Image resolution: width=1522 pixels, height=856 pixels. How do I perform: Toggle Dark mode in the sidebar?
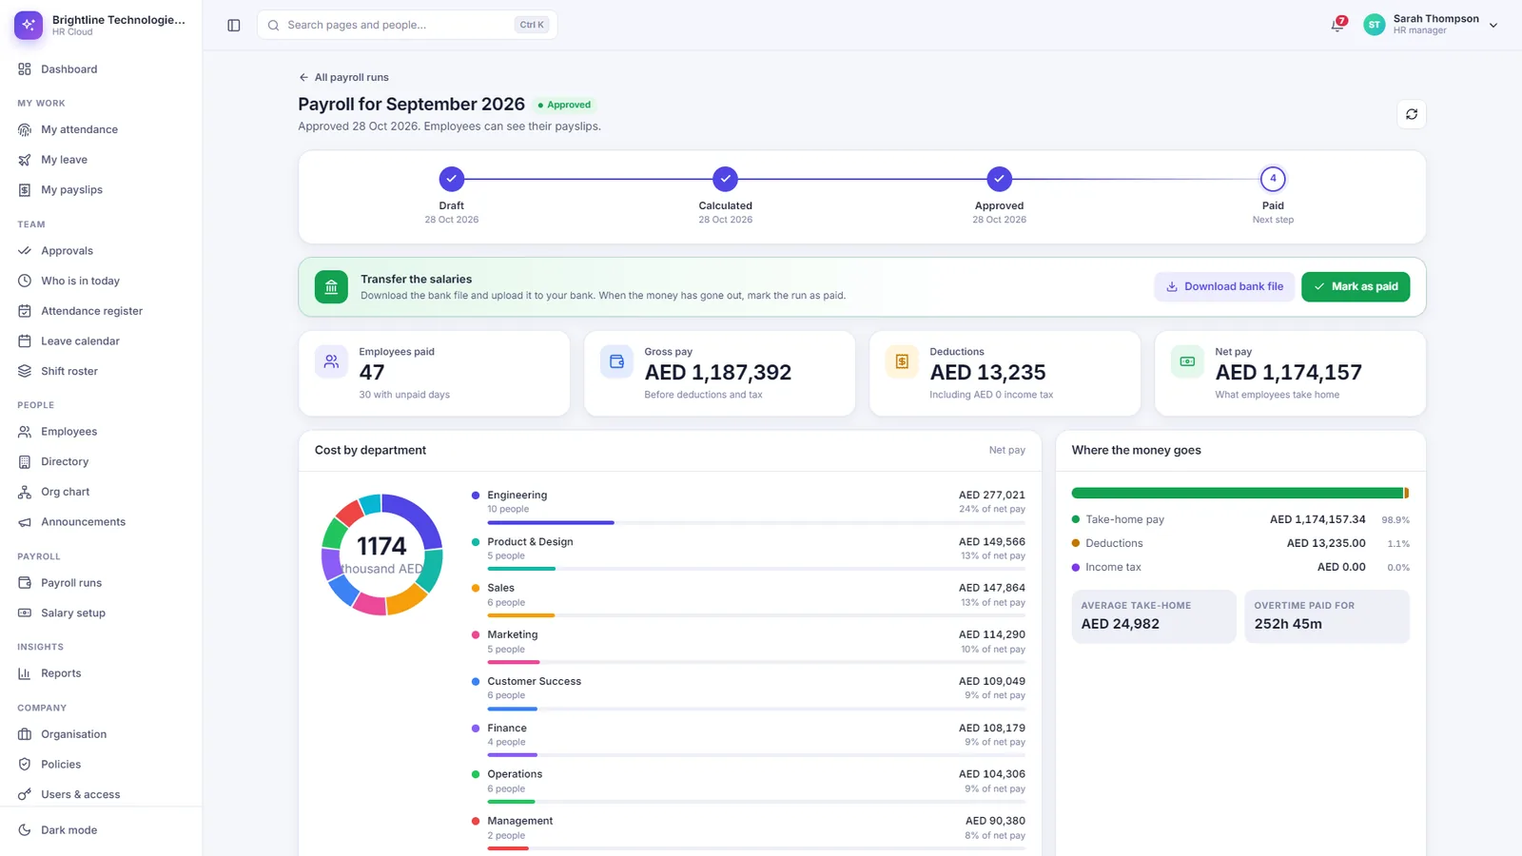pyautogui.click(x=101, y=830)
